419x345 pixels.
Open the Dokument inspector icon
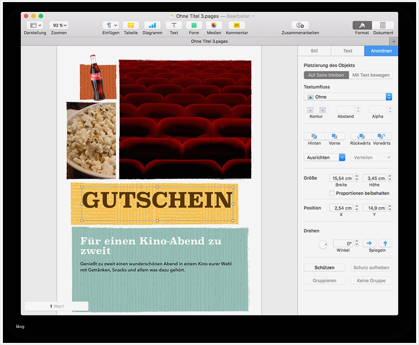pos(383,26)
